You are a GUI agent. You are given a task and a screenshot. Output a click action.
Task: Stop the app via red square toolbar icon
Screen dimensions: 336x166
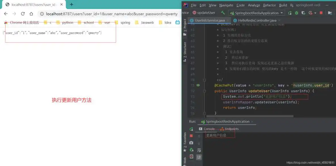(322, 13)
